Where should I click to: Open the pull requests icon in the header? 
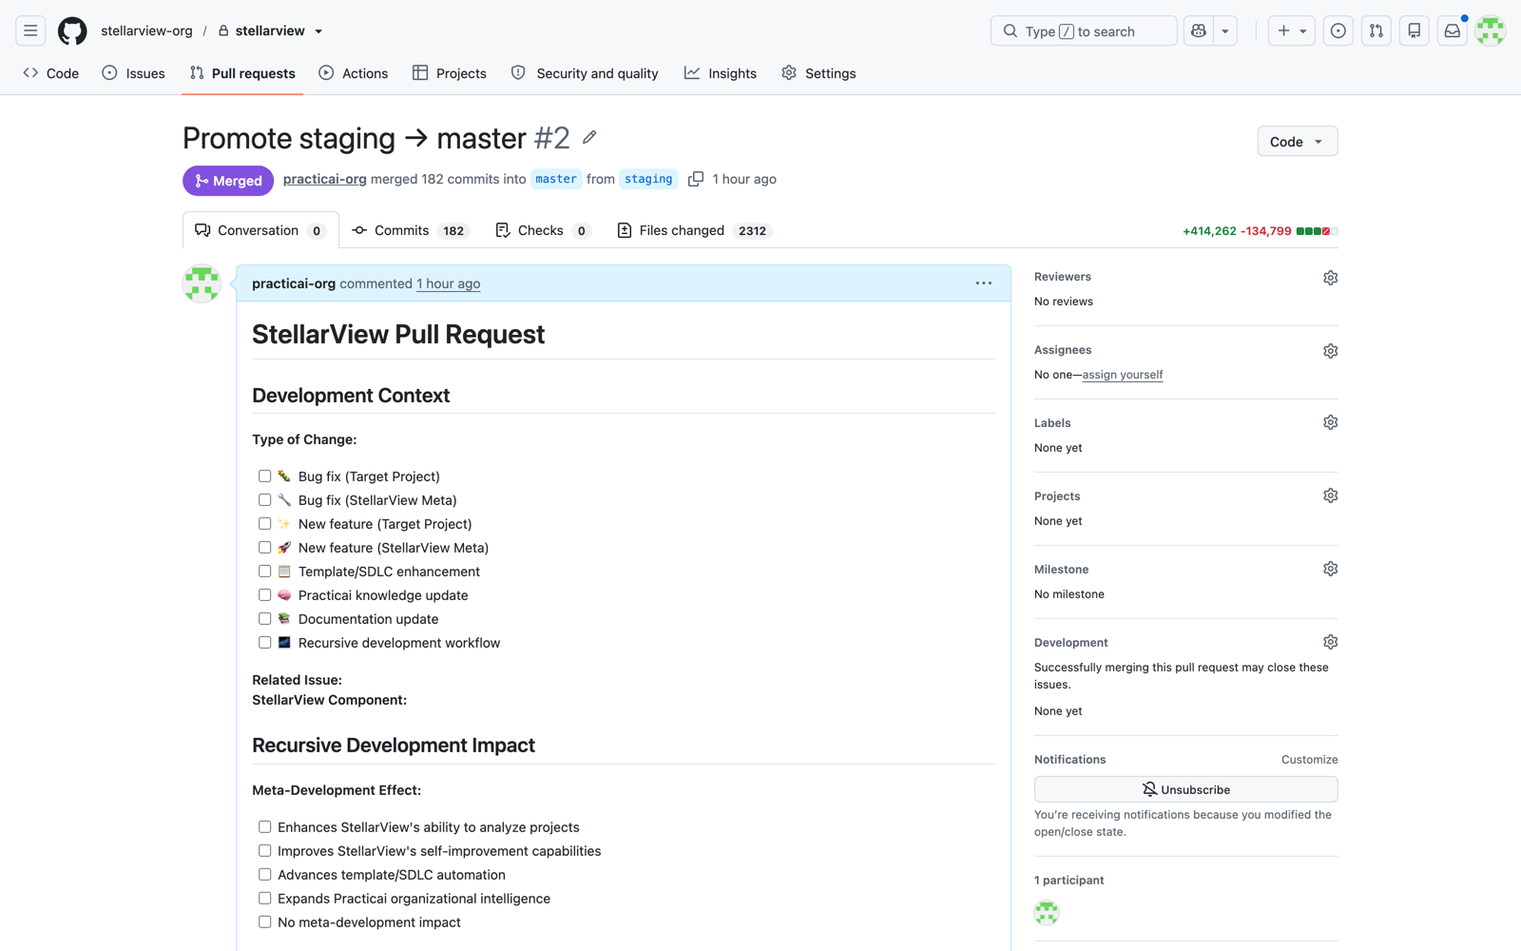click(x=1377, y=30)
